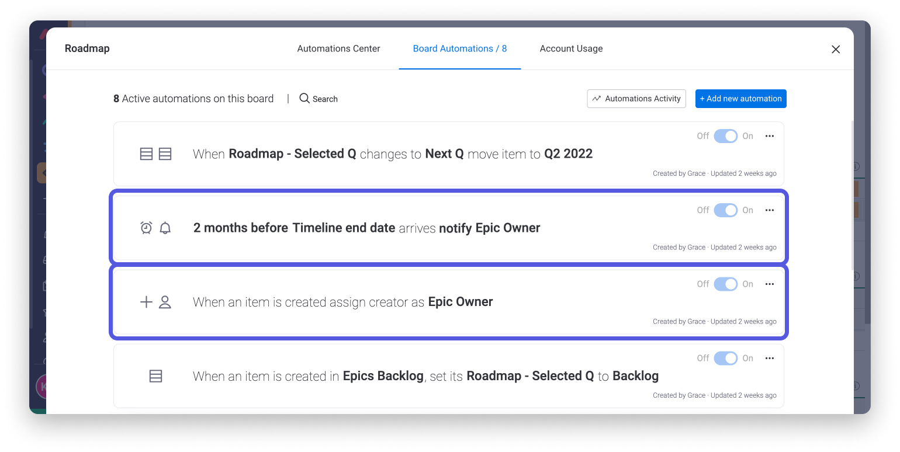Click the Add new automation button
Image resolution: width=900 pixels, height=452 pixels.
click(x=740, y=99)
